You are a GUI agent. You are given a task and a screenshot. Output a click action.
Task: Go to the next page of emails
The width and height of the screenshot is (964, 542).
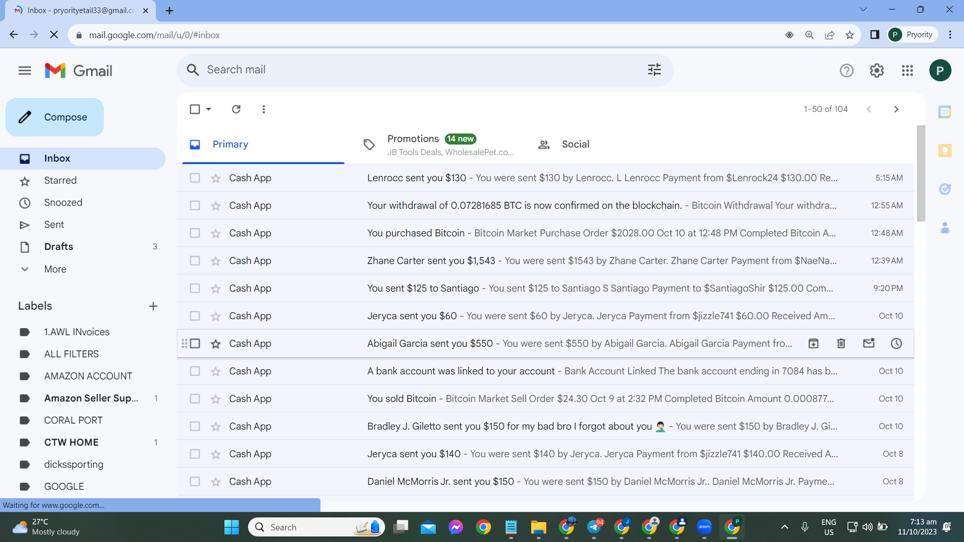click(896, 109)
